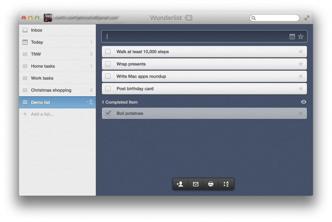
Task: Click 'Add a list...' in sidebar
Action: point(42,114)
